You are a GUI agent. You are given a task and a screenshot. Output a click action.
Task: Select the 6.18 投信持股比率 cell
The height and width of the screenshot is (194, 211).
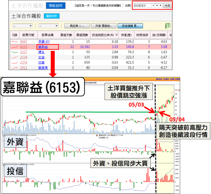115,42
